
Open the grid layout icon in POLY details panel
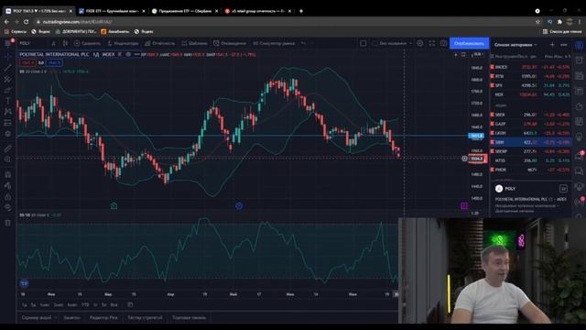[x=563, y=189]
